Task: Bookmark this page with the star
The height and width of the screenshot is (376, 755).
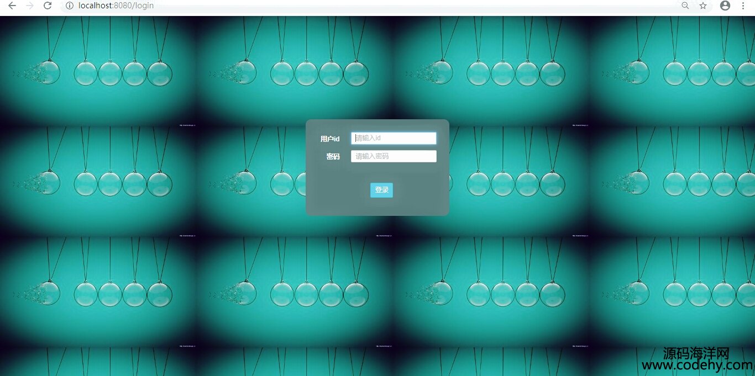Action: click(x=703, y=6)
